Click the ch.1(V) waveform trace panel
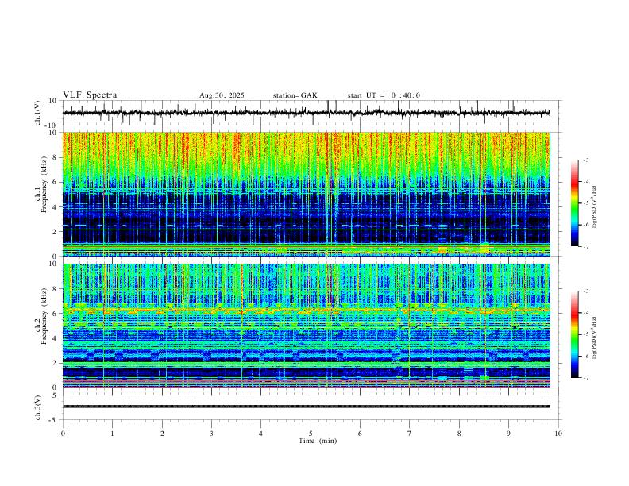This screenshot has width=629, height=486. click(312, 113)
